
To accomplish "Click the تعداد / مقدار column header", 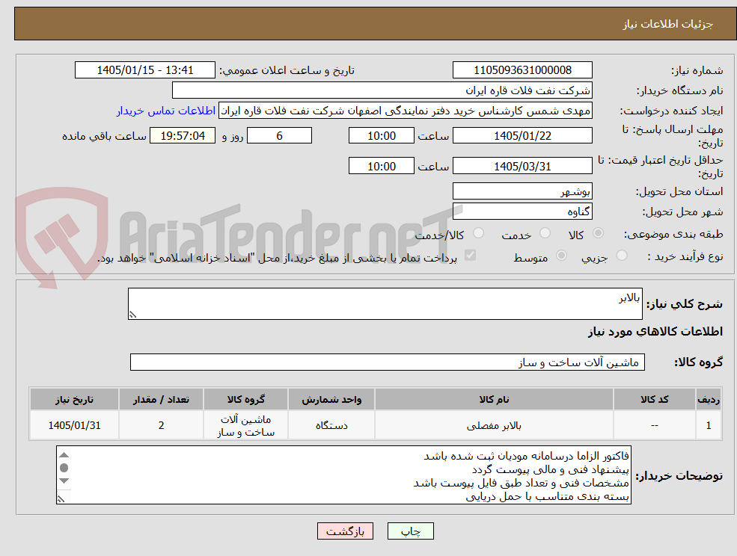I will pos(161,400).
